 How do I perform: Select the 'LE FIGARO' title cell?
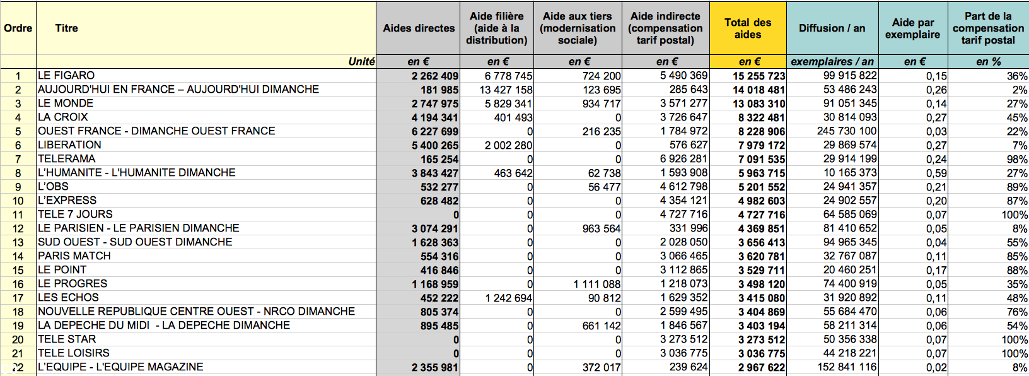point(66,76)
